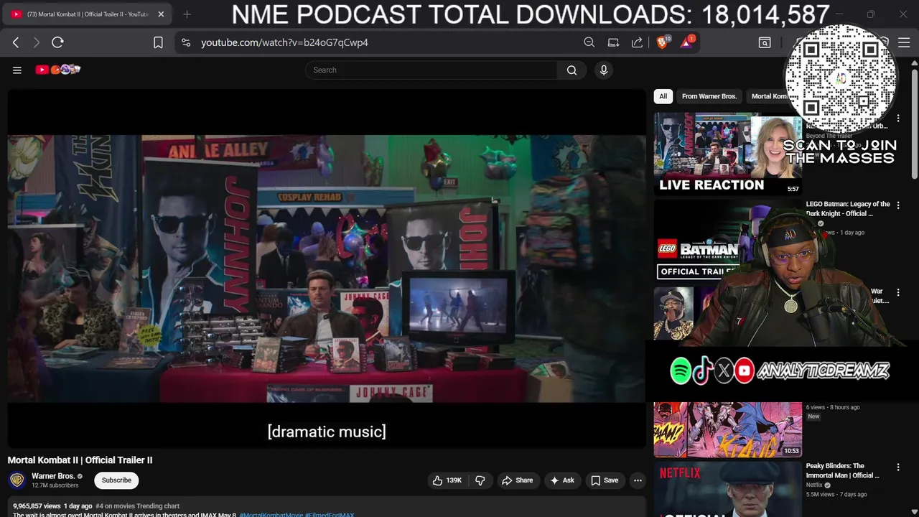Open the Netflix Peaky Blinders thumbnail

point(727,490)
